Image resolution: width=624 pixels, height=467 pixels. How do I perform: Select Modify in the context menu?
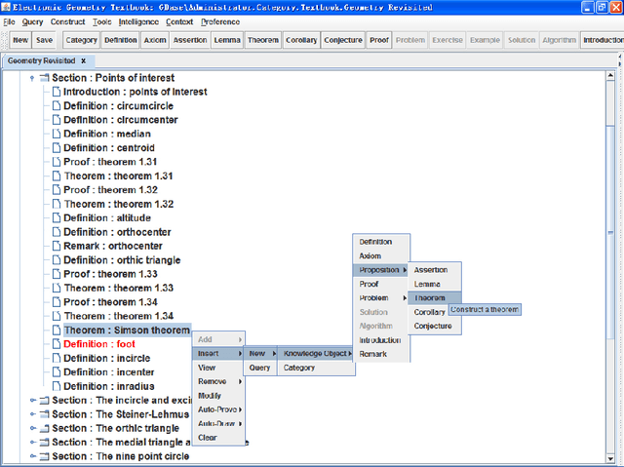point(218,396)
